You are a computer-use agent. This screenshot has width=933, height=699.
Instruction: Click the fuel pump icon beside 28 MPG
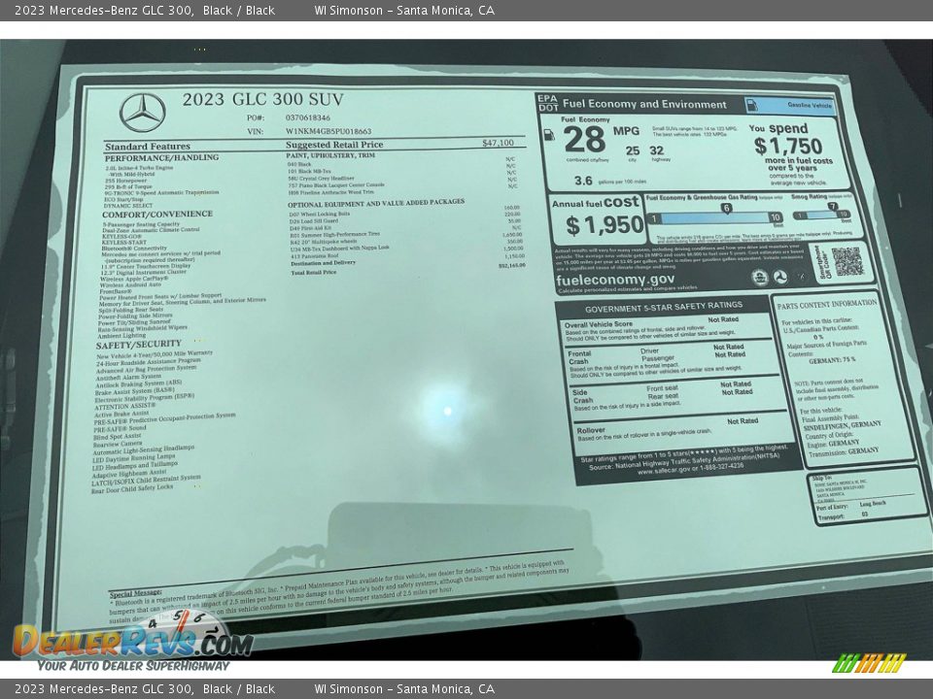[x=549, y=135]
